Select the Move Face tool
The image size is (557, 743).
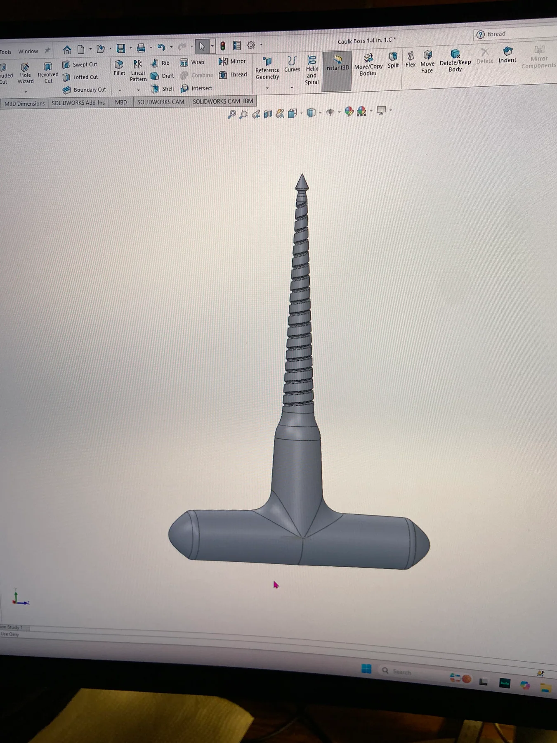pos(427,62)
